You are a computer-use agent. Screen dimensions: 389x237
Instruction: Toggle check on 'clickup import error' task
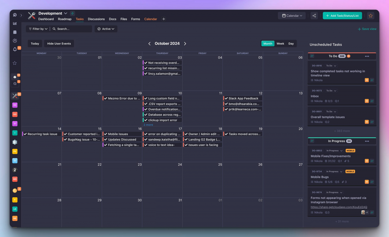tap(146, 120)
